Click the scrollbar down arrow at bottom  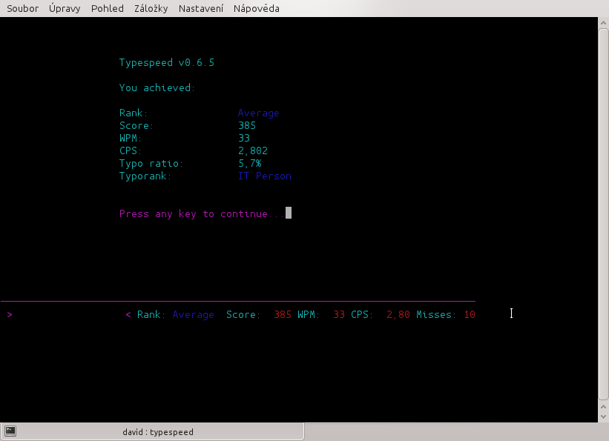[x=603, y=417]
